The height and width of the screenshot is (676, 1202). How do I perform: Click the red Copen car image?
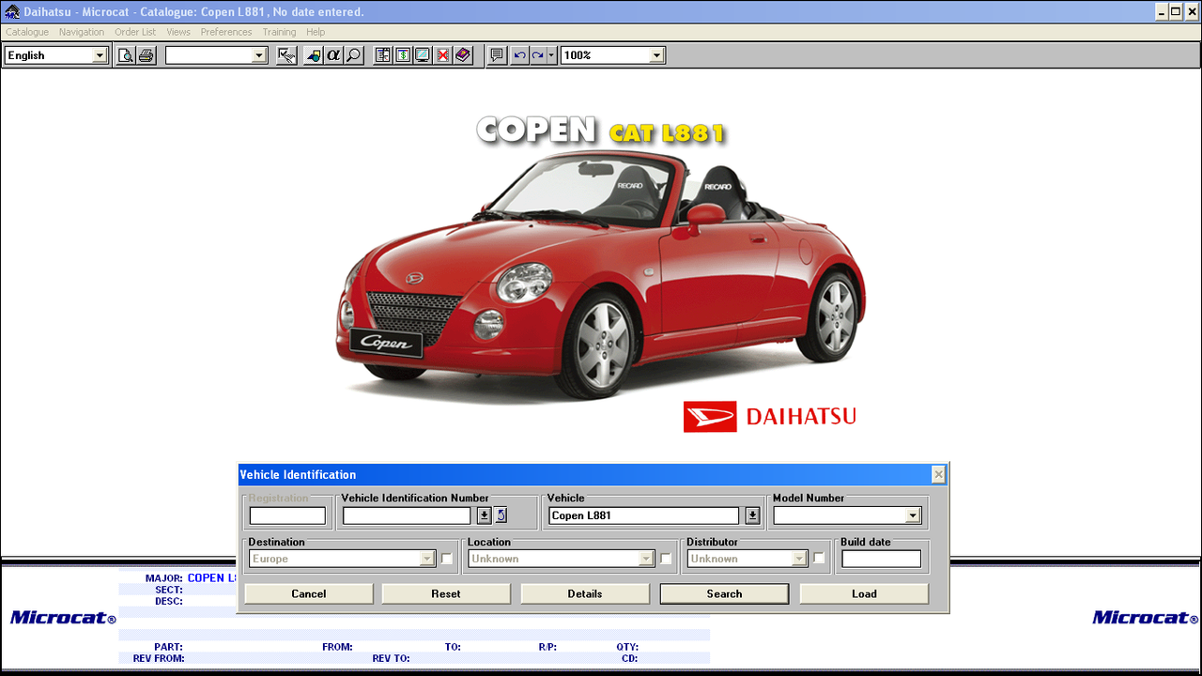point(601,277)
